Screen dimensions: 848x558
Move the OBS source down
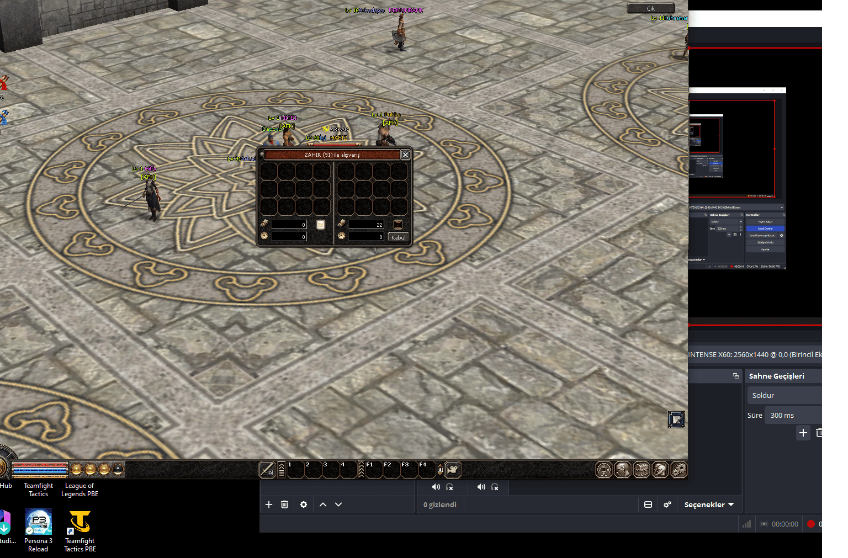(x=338, y=504)
